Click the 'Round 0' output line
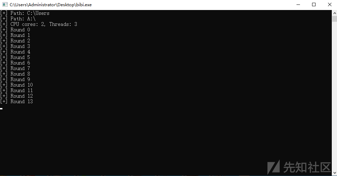Screen dimensions: 337x176 tap(15, 30)
